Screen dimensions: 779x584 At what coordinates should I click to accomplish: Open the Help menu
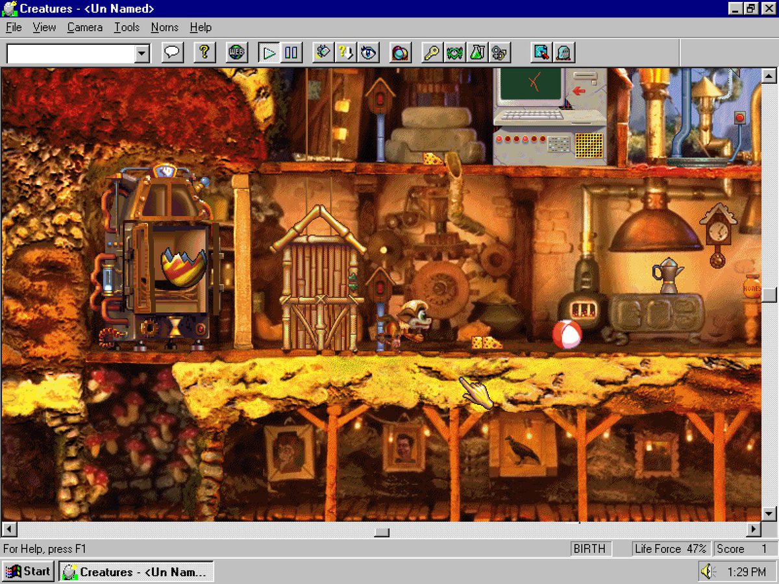(201, 27)
